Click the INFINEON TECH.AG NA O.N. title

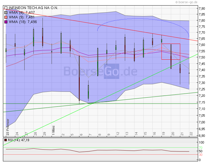tap(33, 8)
